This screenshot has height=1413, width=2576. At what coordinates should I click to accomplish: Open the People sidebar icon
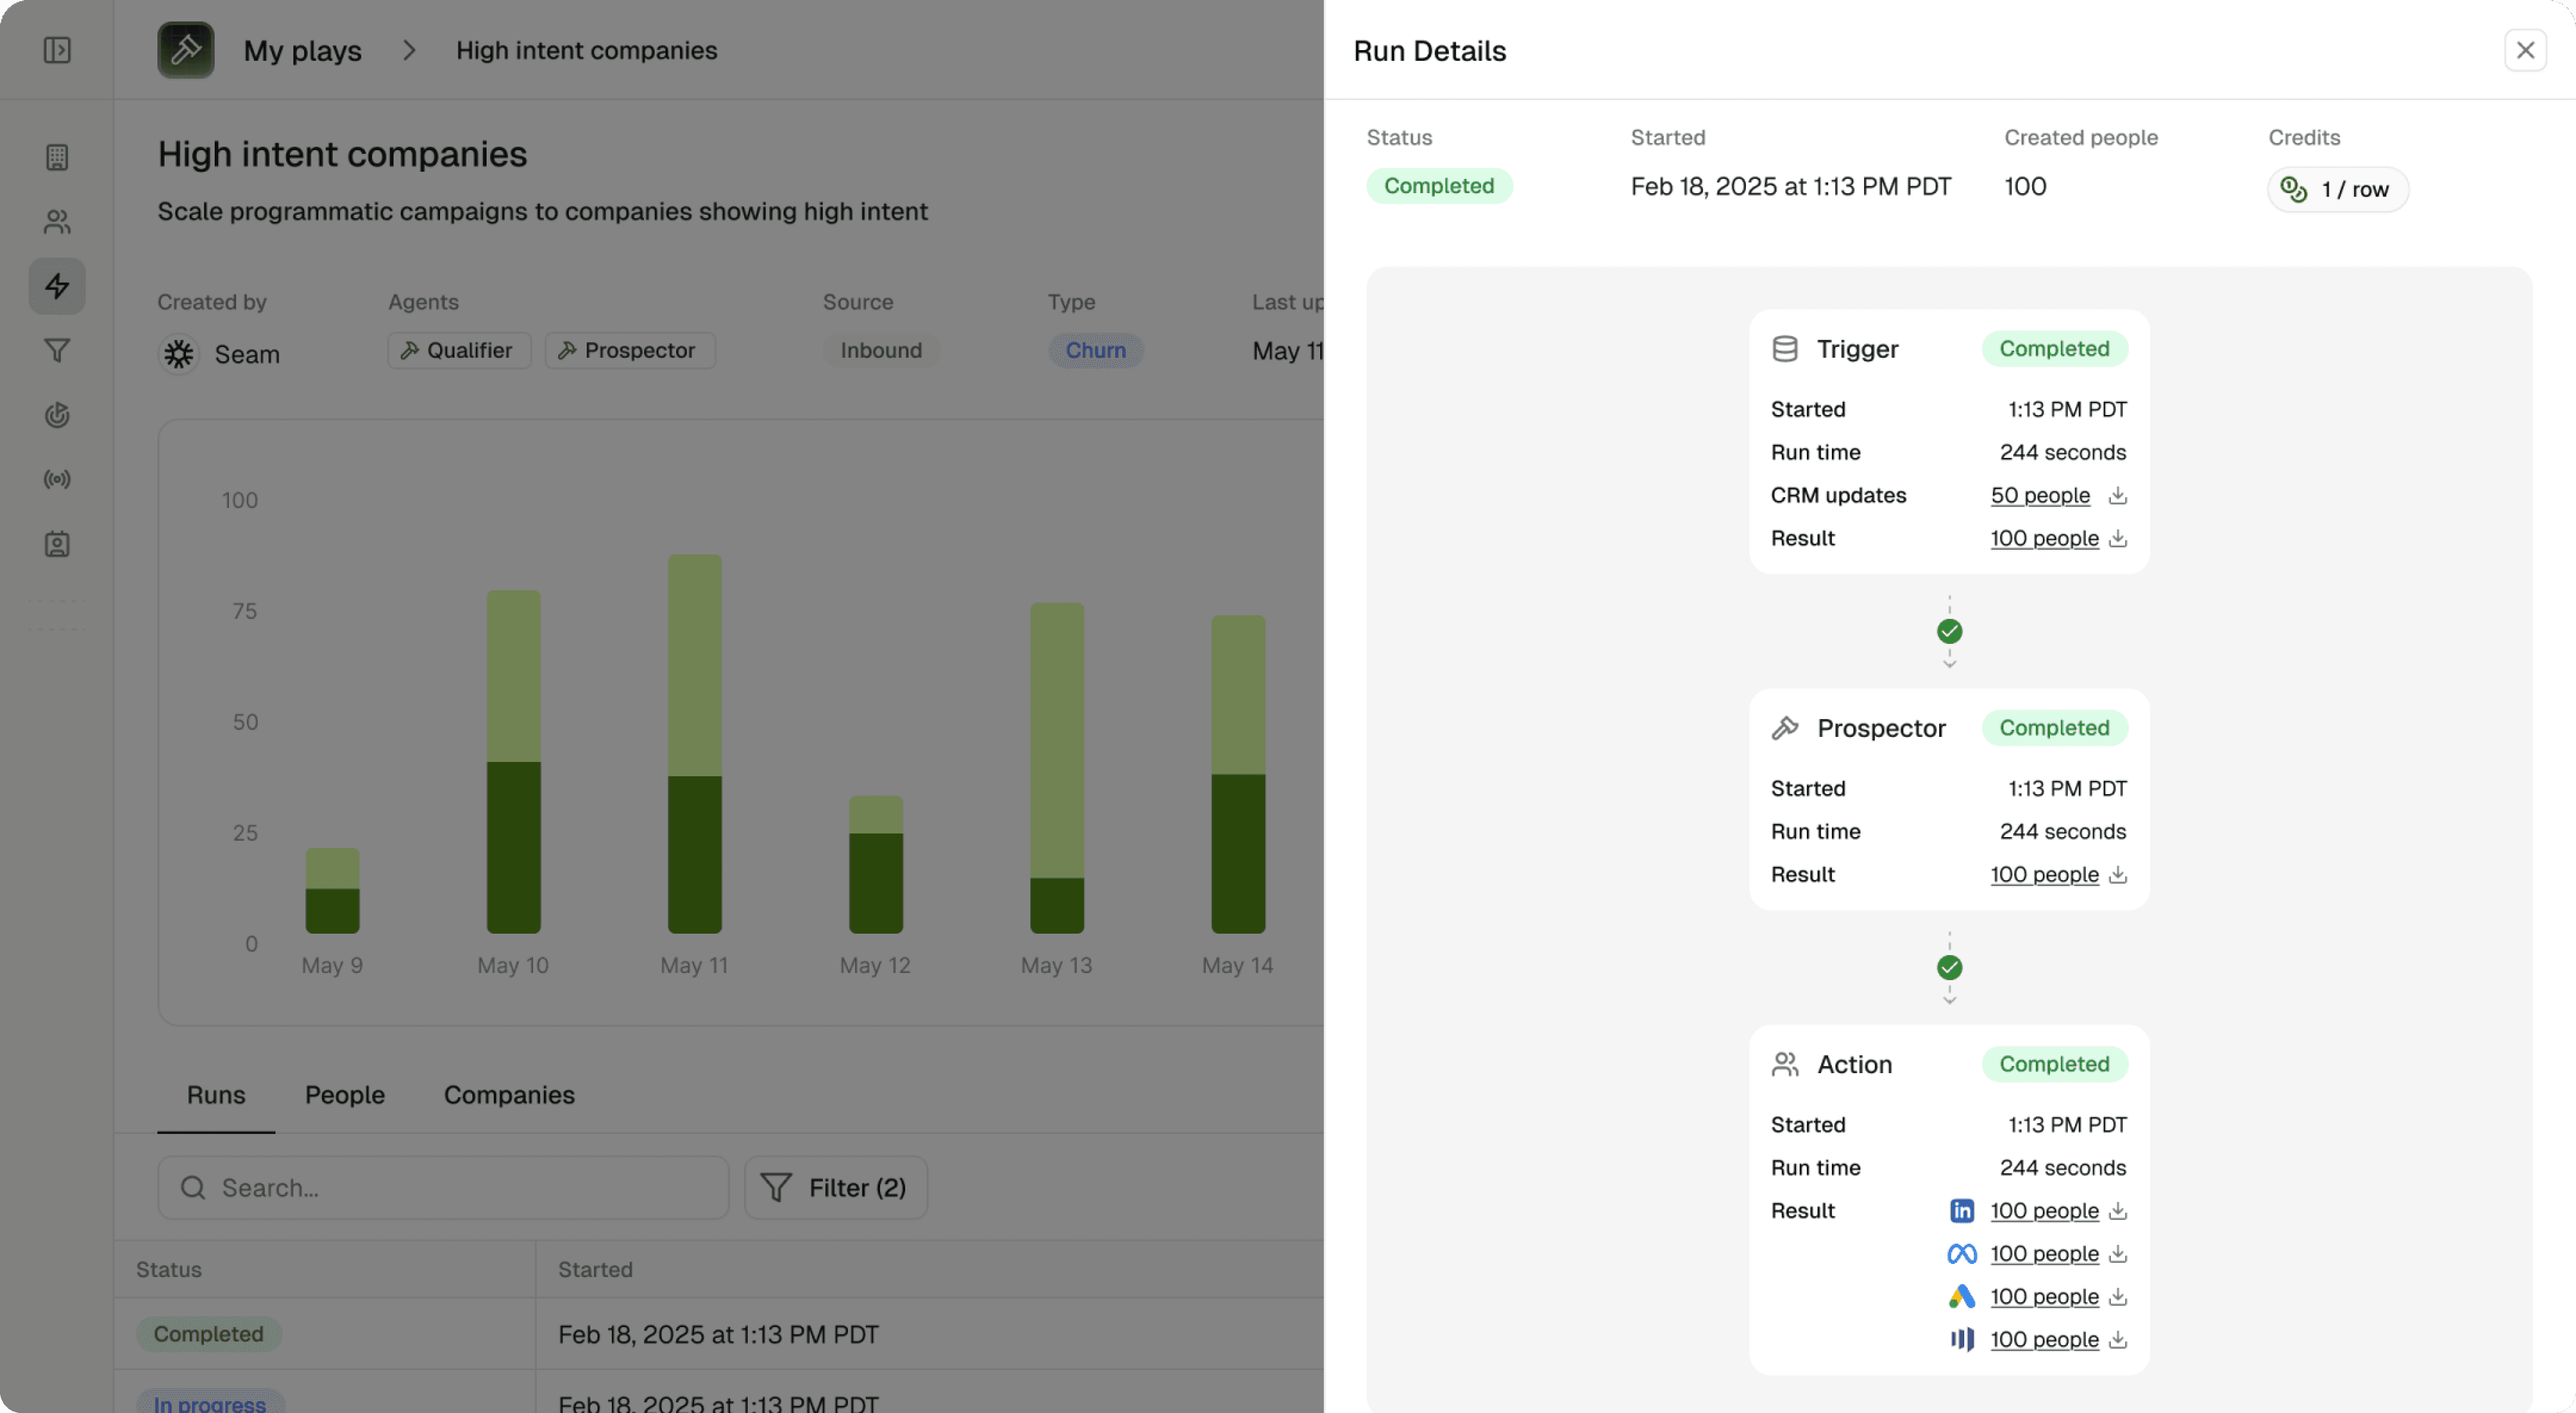tap(57, 222)
